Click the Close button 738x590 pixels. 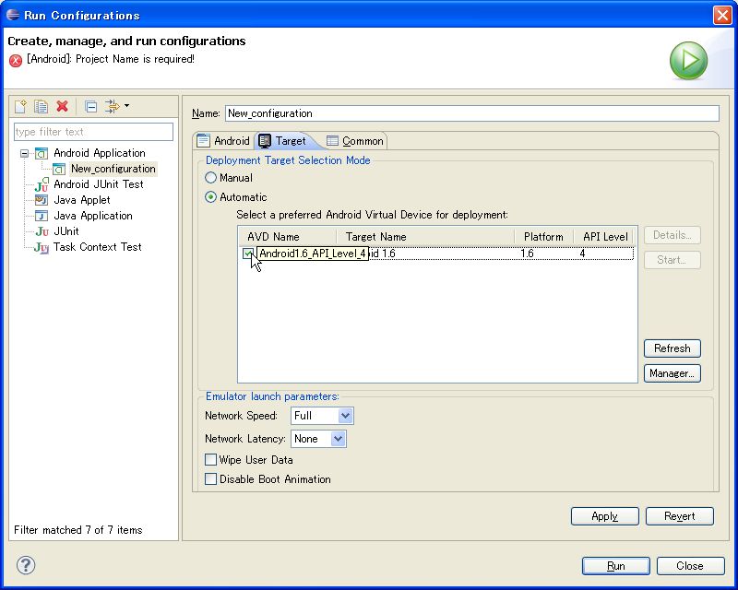pyautogui.click(x=690, y=566)
